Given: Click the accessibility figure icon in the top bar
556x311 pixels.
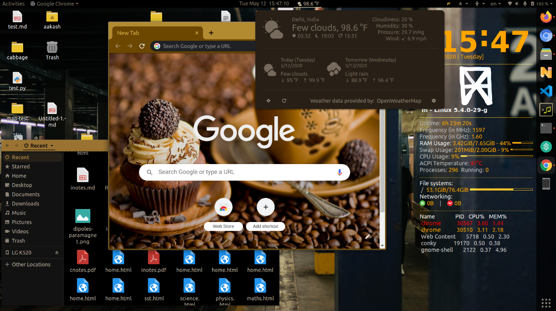Looking at the screenshot, I should pos(477,4).
